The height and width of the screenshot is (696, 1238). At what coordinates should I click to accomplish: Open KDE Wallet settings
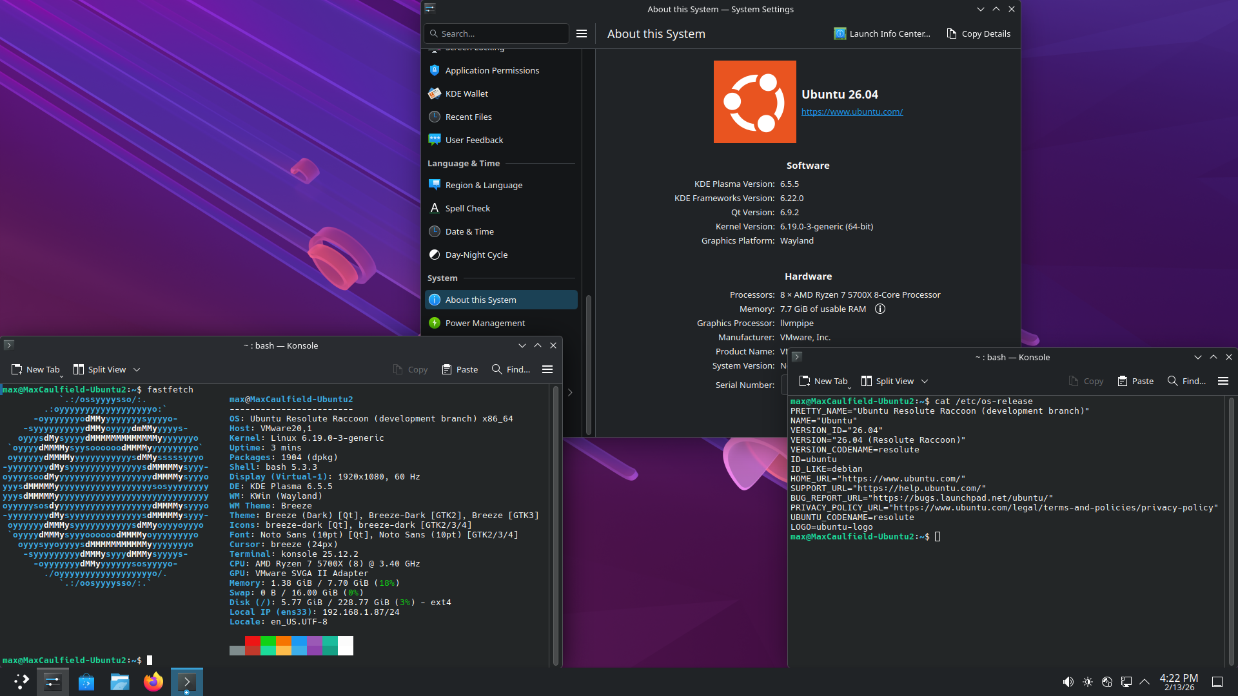pos(501,93)
